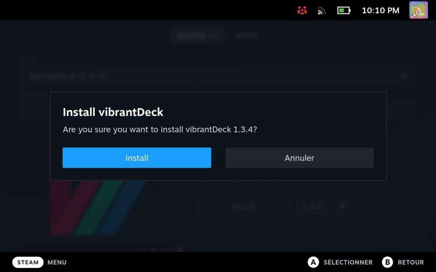Select the 10:10 PM clock
Viewport: 436px width, 272px height.
(380, 11)
